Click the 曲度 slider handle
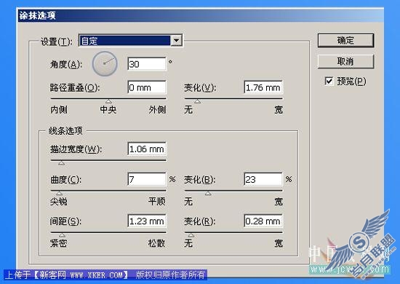Image resolution: width=400 pixels, height=284 pixels. (59, 193)
